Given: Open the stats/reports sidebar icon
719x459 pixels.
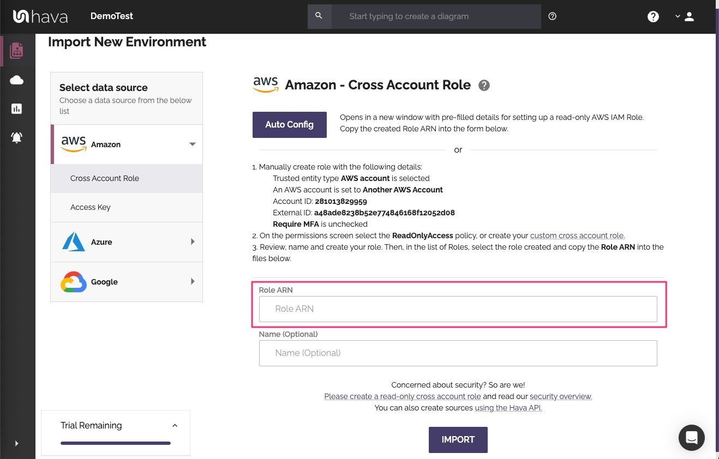Looking at the screenshot, I should tap(16, 108).
